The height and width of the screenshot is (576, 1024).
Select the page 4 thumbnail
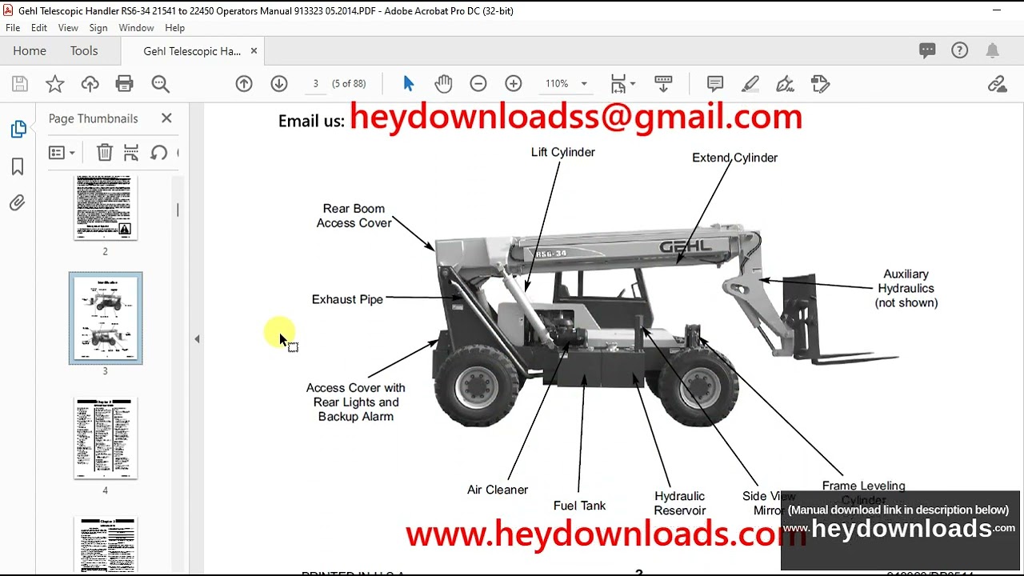point(106,438)
